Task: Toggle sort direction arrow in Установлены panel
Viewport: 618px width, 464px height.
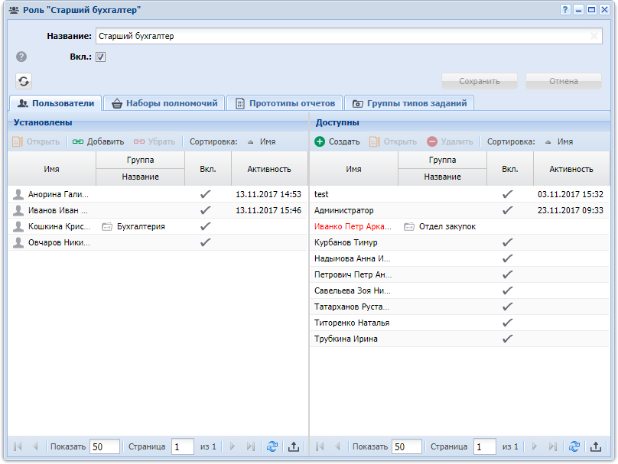Action: 250,142
